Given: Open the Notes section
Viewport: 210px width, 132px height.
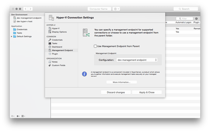Looking at the screenshot, I should pos(54,62).
